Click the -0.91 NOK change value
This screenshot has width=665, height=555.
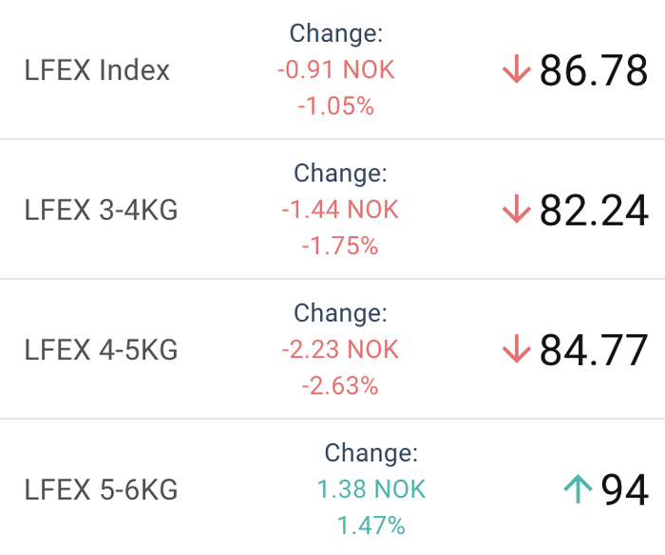[x=336, y=69]
